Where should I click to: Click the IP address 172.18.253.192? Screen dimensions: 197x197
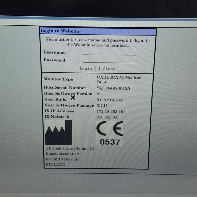(111, 111)
